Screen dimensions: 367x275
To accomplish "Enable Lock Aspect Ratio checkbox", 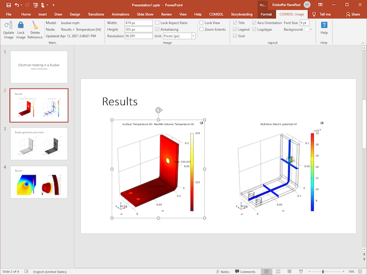I will pos(157,23).
